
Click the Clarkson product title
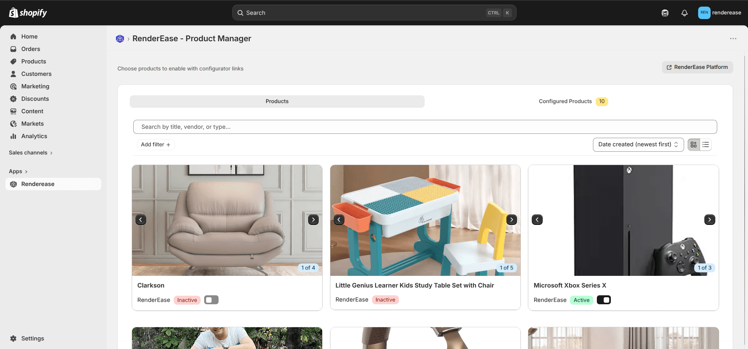[x=151, y=286]
